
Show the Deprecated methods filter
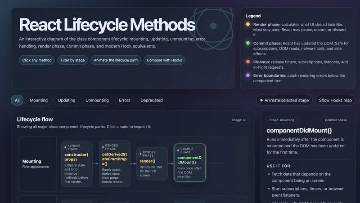(x=152, y=100)
